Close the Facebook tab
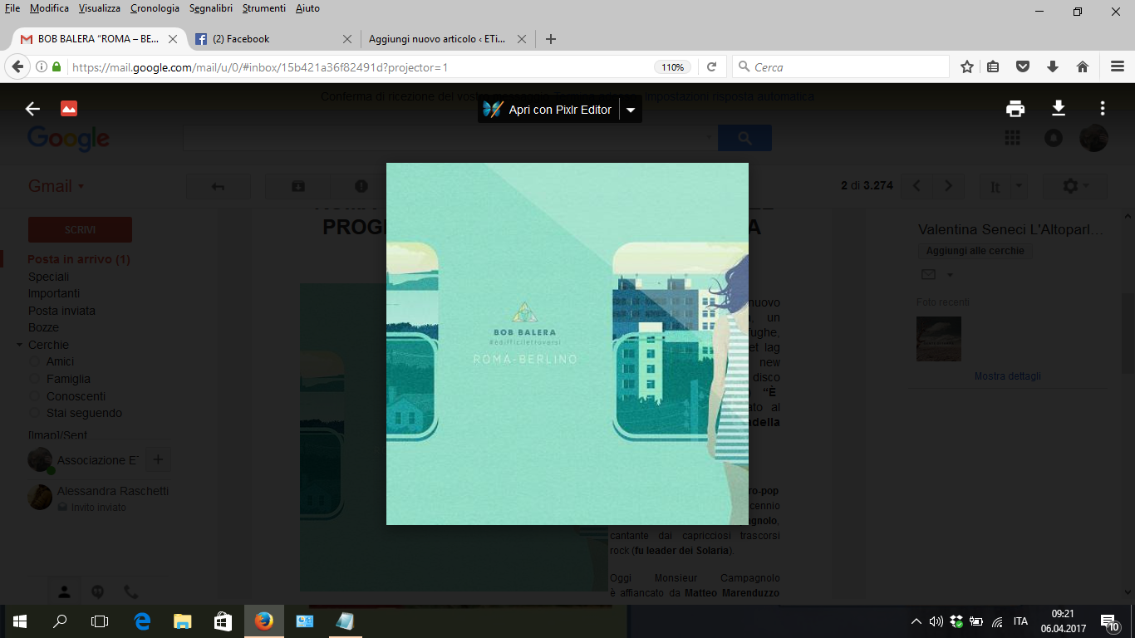The width and height of the screenshot is (1135, 638). tap(347, 39)
